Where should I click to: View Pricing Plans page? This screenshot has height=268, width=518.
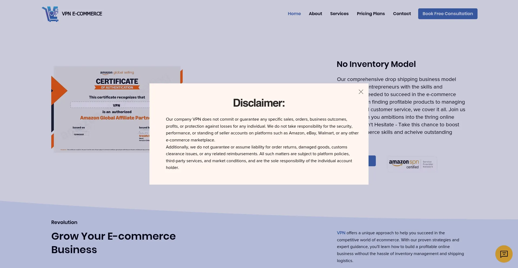pyautogui.click(x=371, y=14)
